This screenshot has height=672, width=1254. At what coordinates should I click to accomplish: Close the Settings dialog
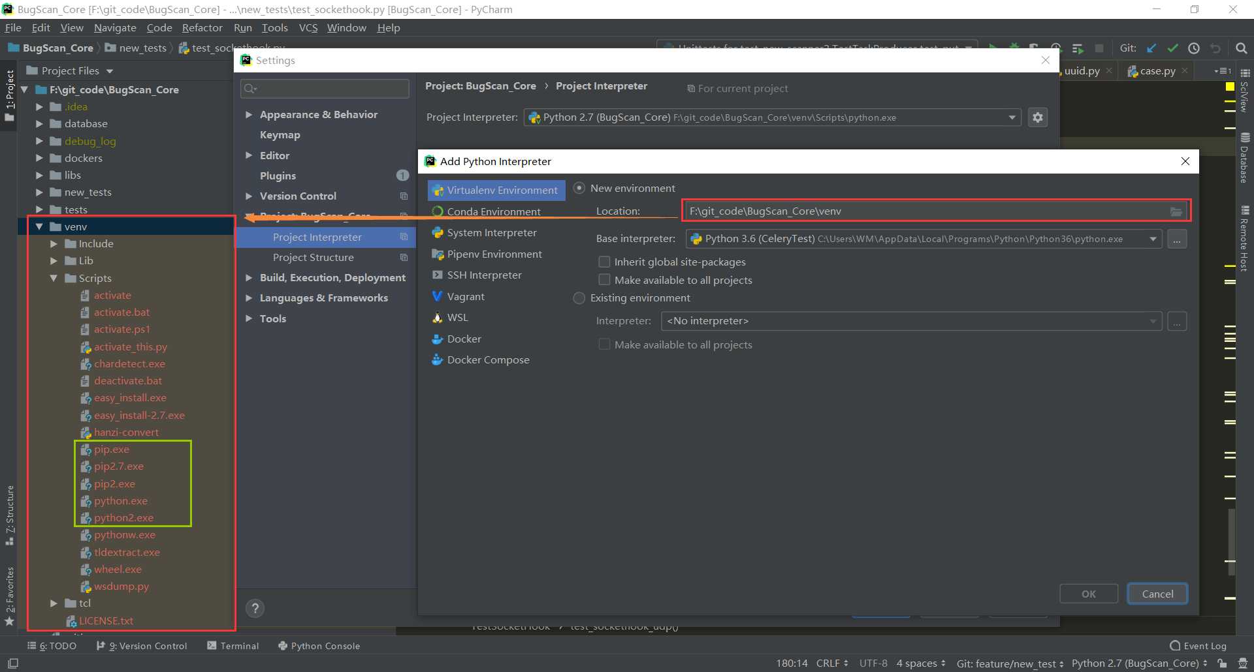[x=1045, y=60]
